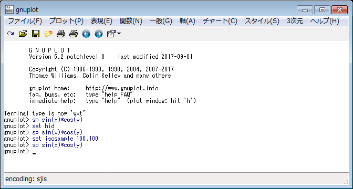Click the 'G N U P L O T' heading
353x189 pixels.
(x=50, y=50)
